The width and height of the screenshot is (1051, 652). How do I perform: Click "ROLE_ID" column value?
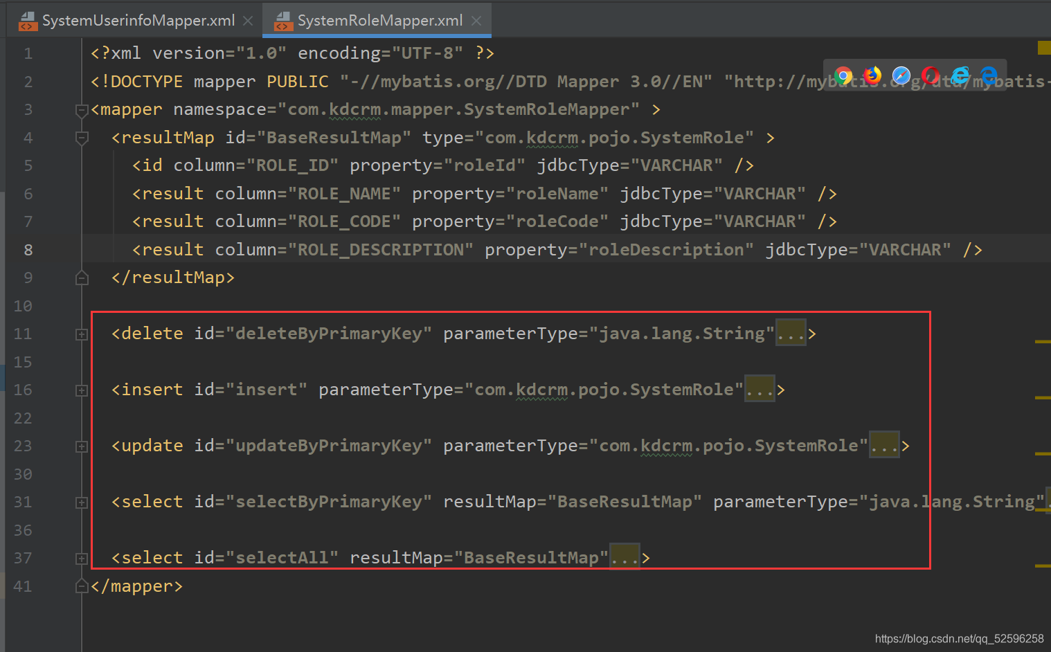[292, 165]
